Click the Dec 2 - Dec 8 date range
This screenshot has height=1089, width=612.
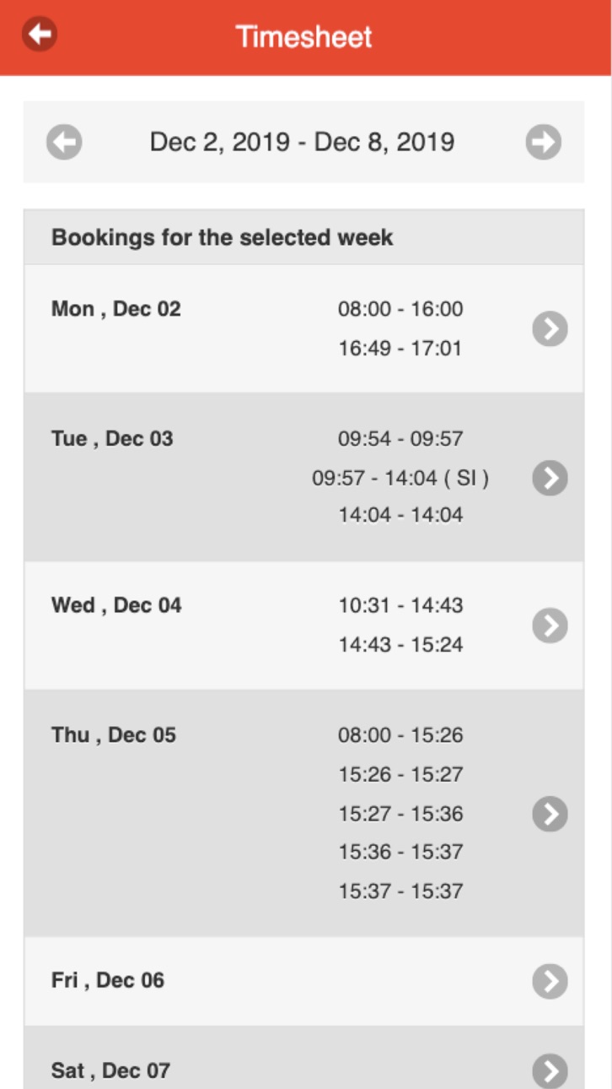pyautogui.click(x=303, y=142)
